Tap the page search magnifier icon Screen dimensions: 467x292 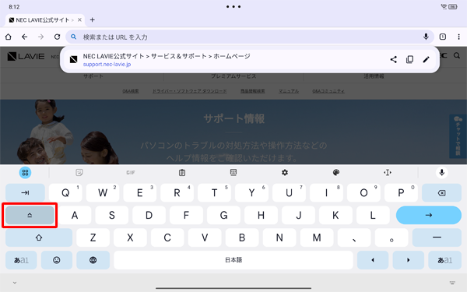[x=457, y=56]
